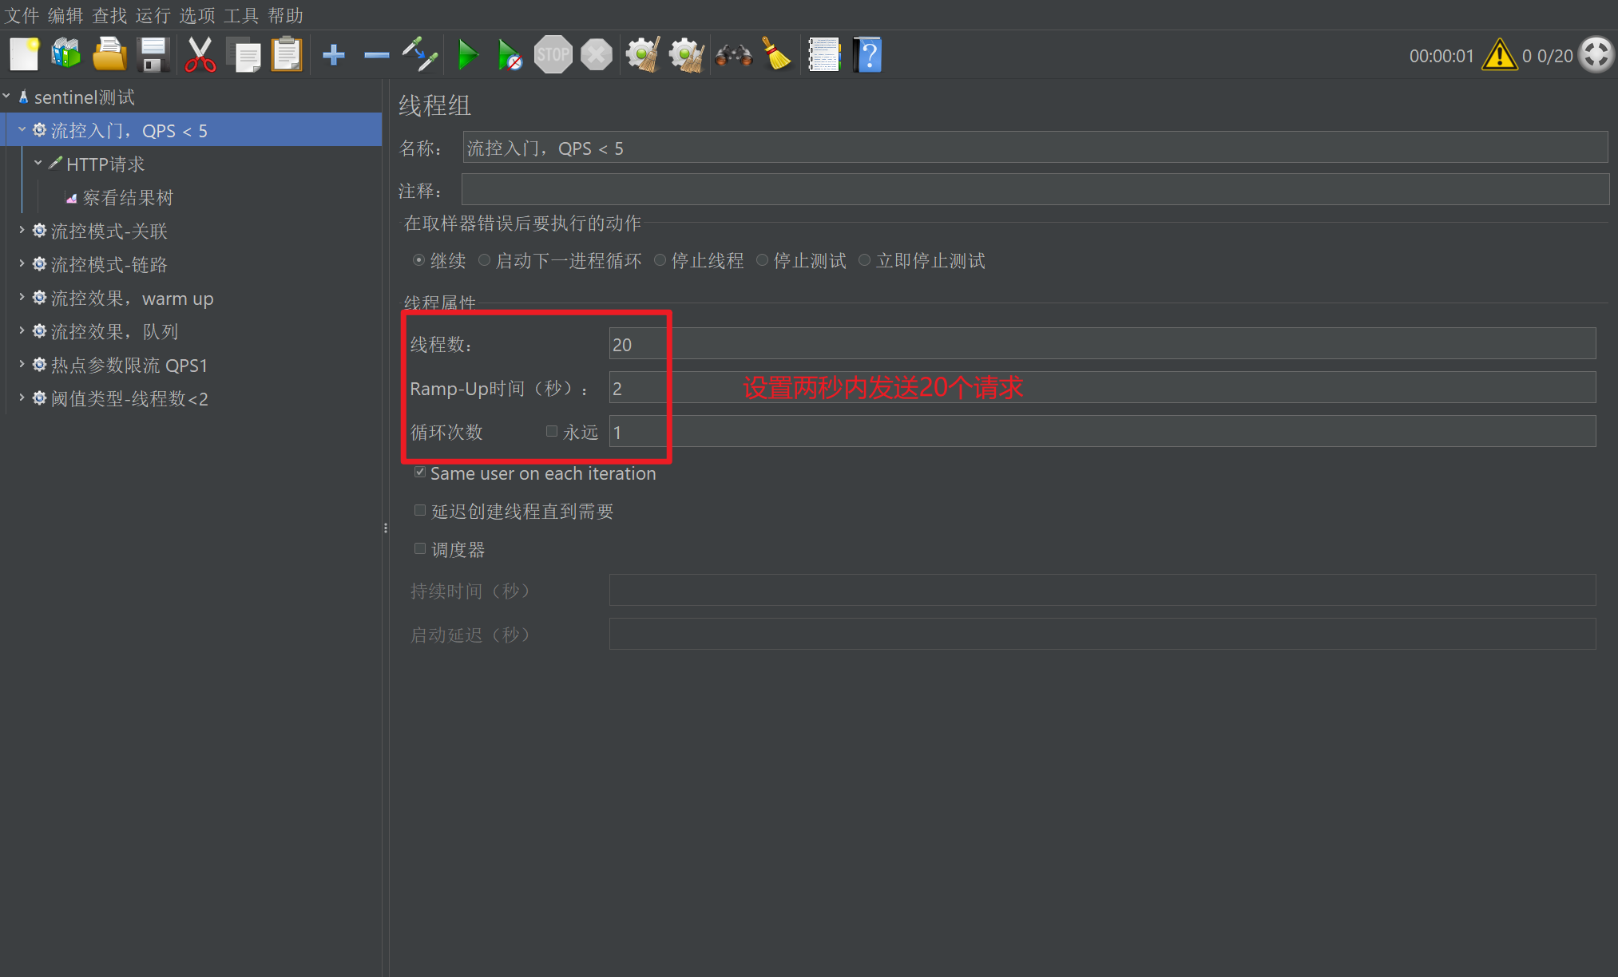Select the 继续 radio button
Screen dimensions: 1618x977
click(418, 260)
